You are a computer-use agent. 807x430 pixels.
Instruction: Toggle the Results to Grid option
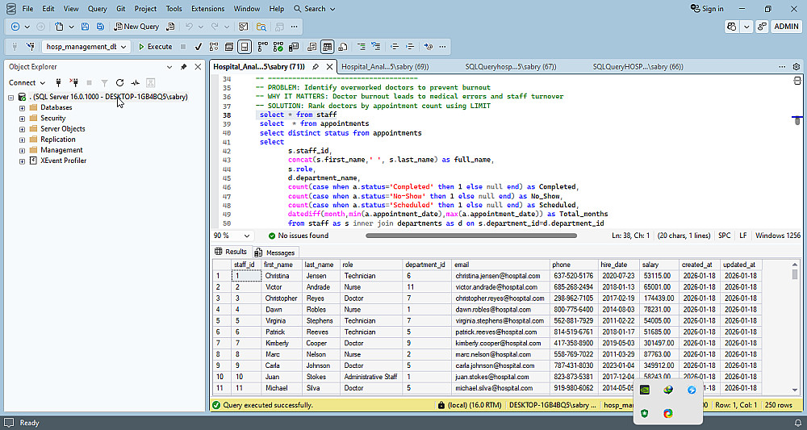(x=326, y=47)
